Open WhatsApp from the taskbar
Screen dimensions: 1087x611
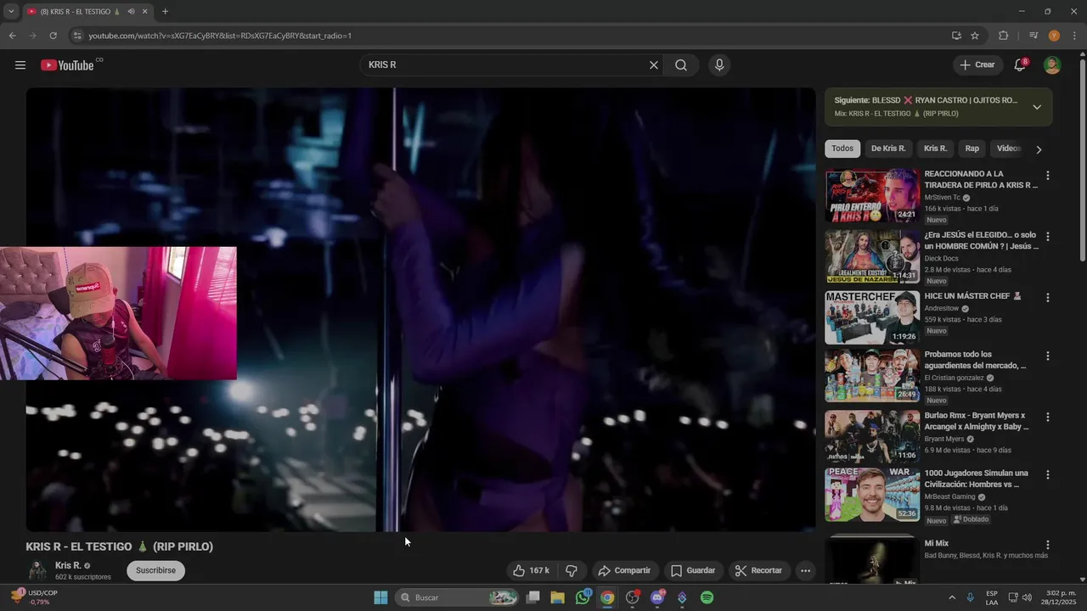click(583, 597)
